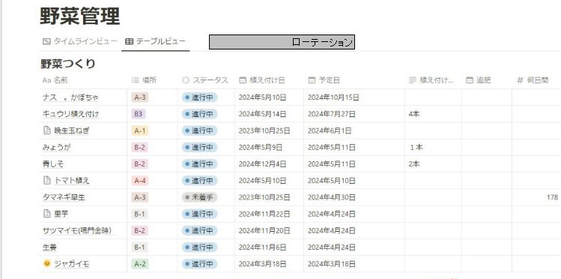Viewport: 561px width, 279px height.
Task: Click the green A-2 location tag
Action: point(140,264)
